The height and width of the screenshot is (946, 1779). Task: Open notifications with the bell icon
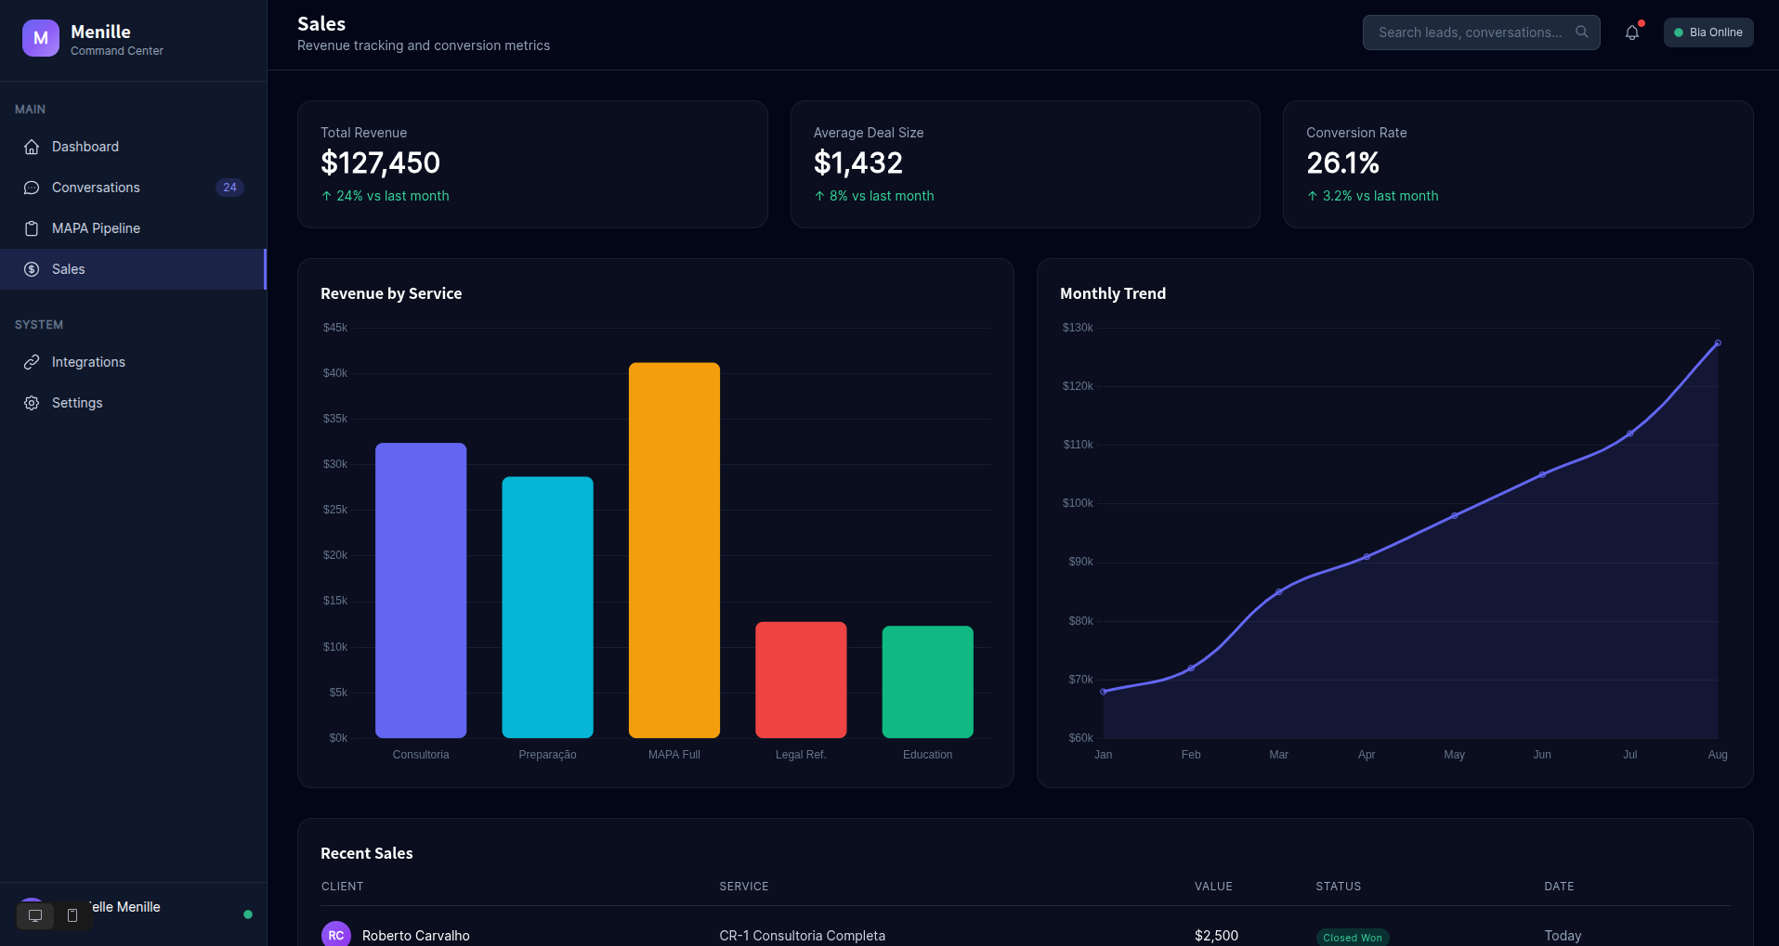pyautogui.click(x=1632, y=32)
